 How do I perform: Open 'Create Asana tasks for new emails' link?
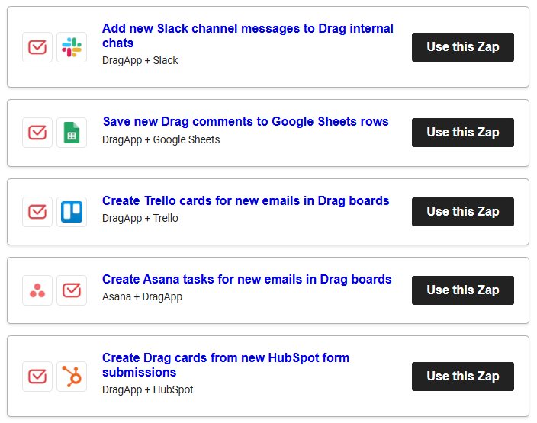point(247,280)
